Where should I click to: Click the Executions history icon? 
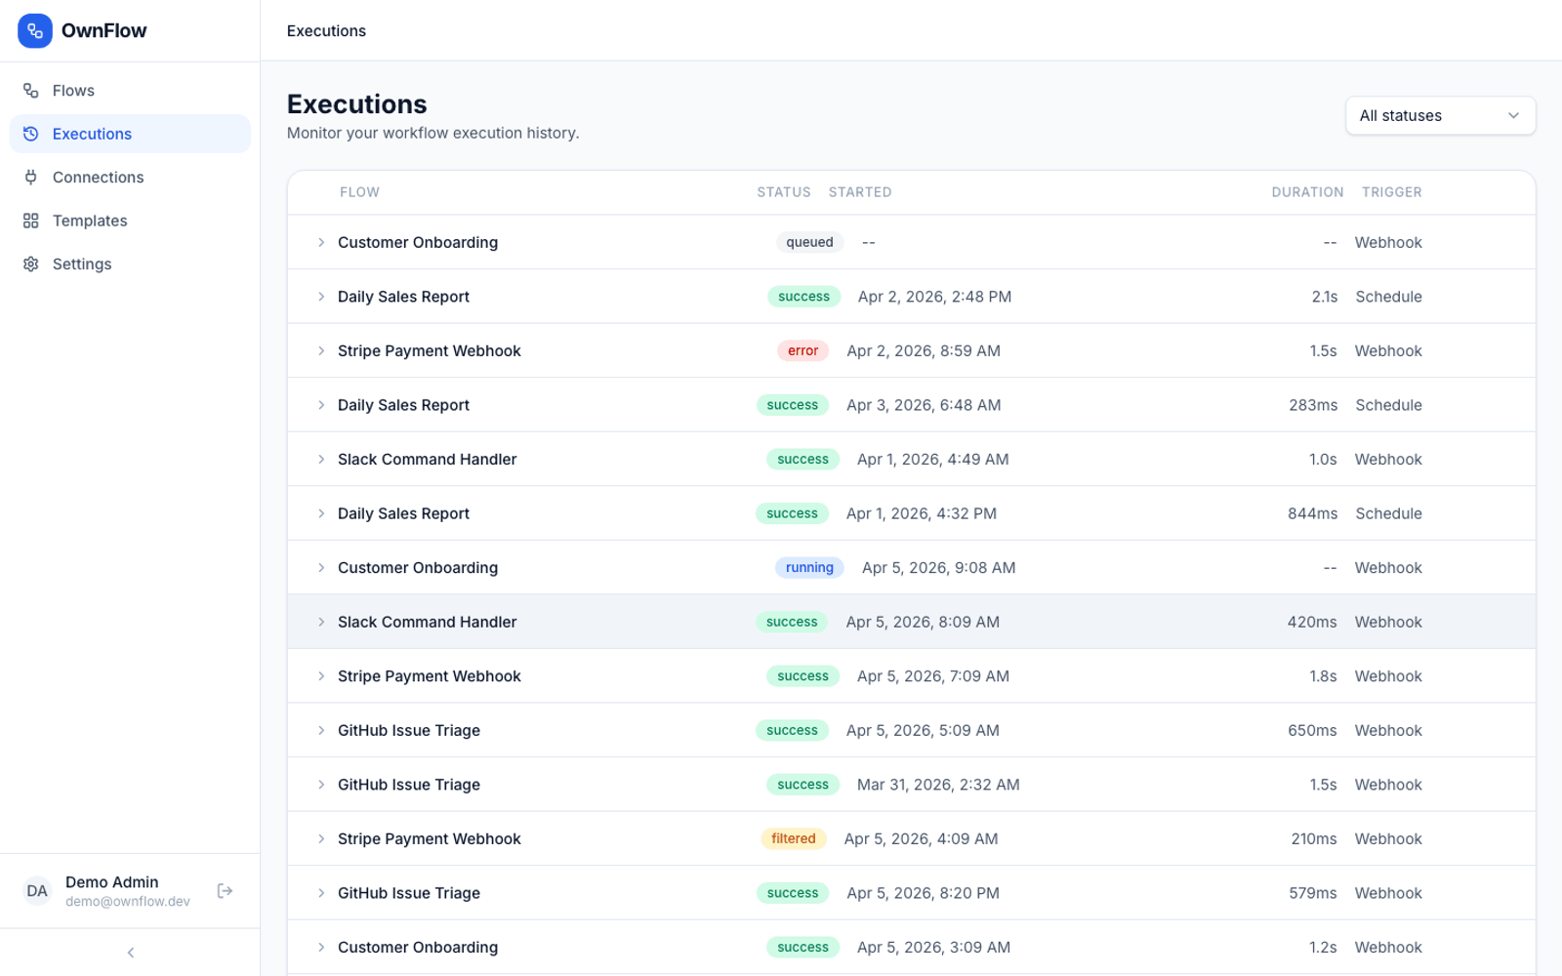tap(31, 134)
